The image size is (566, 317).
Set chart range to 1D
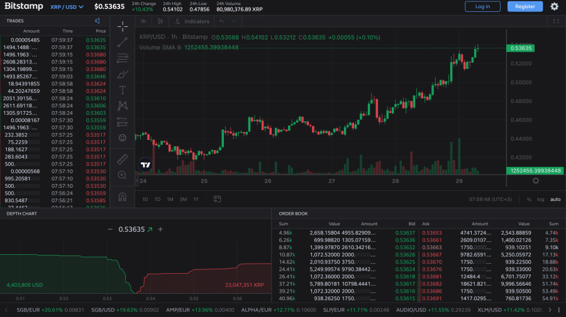[145, 199]
